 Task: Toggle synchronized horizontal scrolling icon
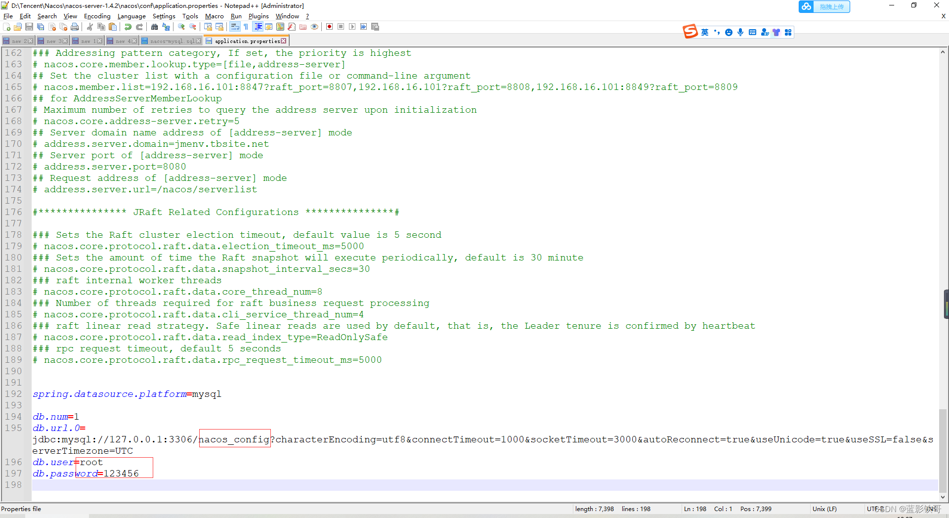click(x=219, y=27)
